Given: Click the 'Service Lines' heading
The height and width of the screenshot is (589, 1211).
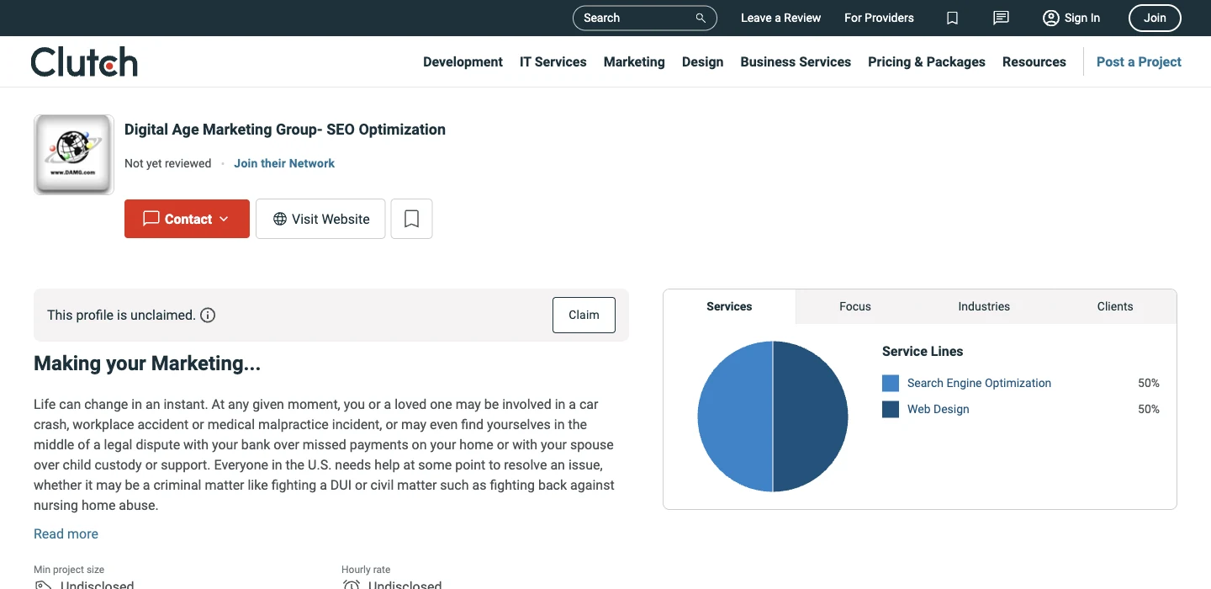Looking at the screenshot, I should pos(923,351).
